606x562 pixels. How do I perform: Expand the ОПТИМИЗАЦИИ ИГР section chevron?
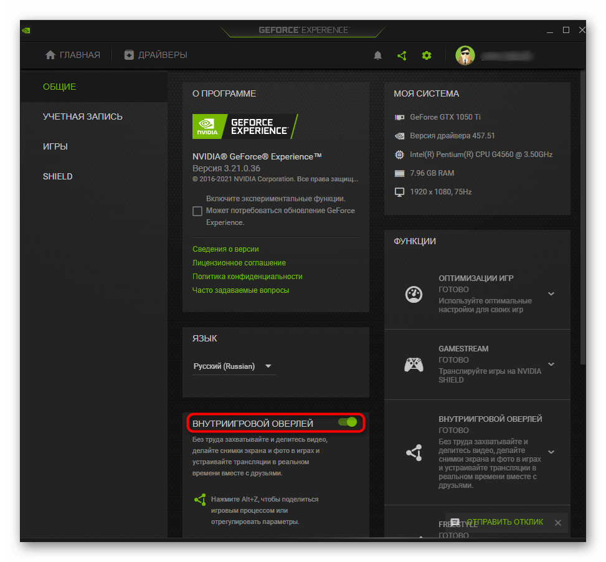pos(551,293)
